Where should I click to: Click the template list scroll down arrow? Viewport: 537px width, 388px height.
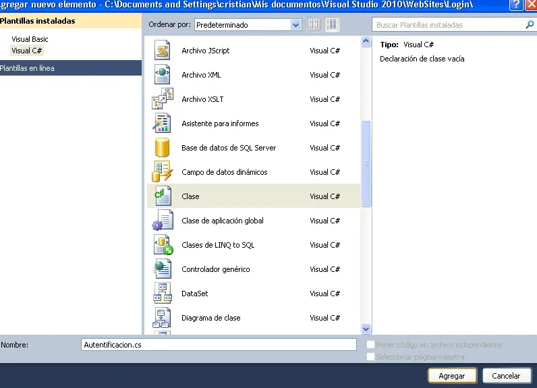[x=366, y=329]
